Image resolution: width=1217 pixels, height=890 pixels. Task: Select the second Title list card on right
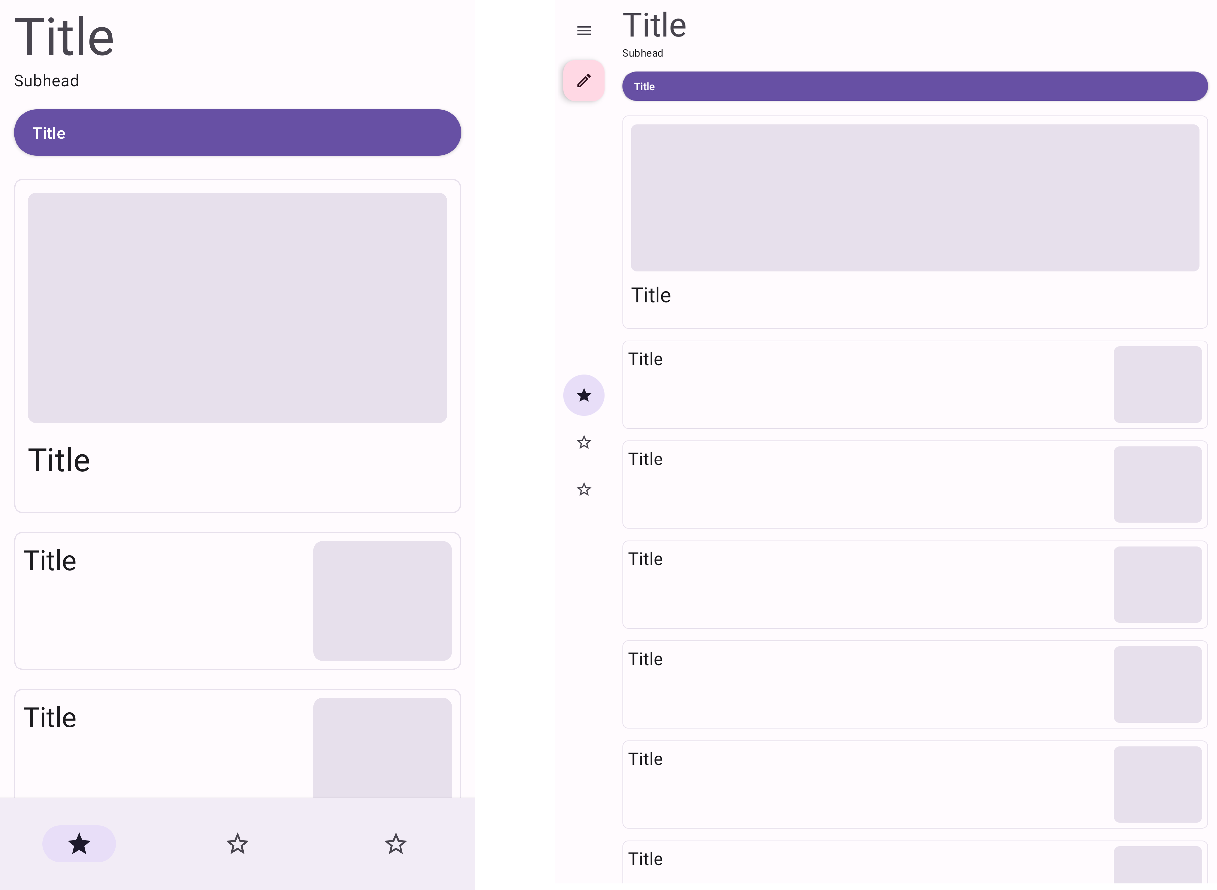point(863,484)
